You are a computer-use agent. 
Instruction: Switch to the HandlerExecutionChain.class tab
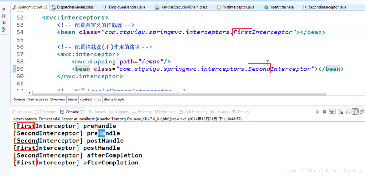click(x=181, y=7)
